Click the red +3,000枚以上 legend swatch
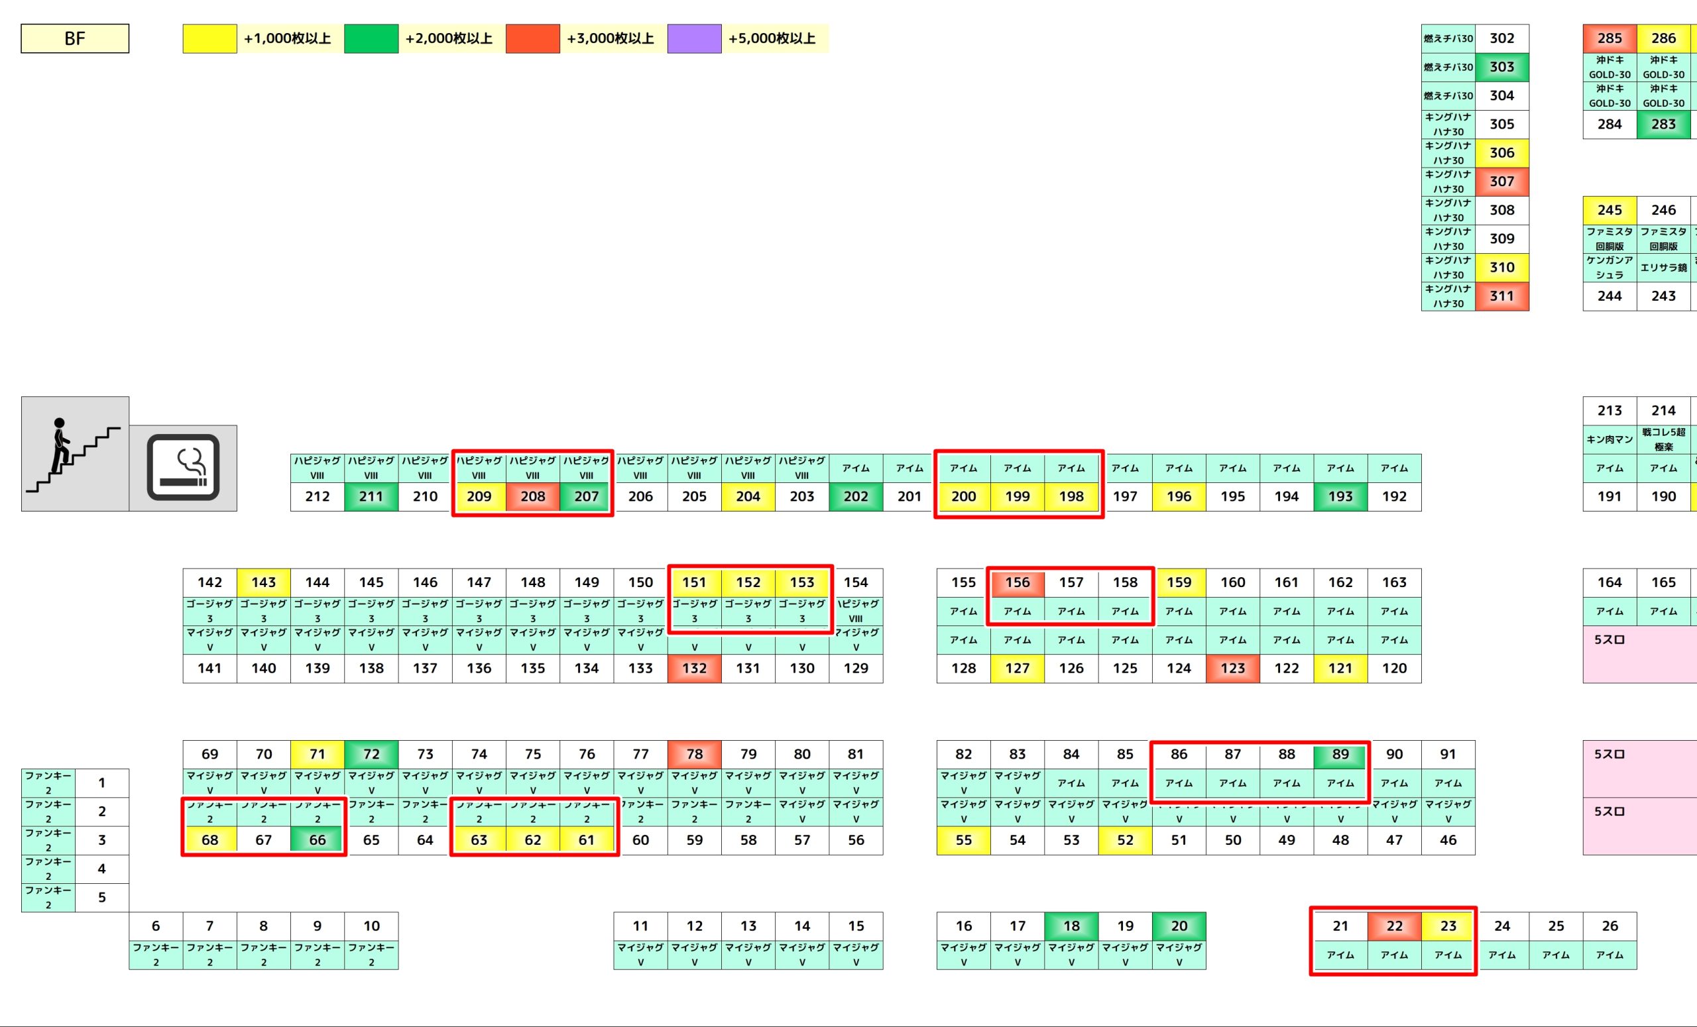 pos(532,38)
